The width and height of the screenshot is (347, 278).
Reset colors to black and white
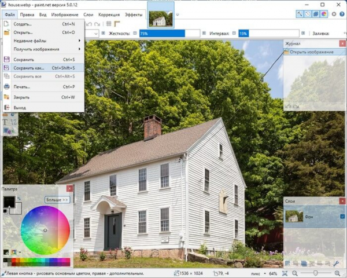pyautogui.click(x=5, y=211)
